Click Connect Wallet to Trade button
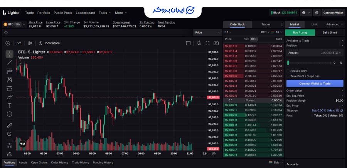This screenshot has height=168, width=347. point(315,84)
